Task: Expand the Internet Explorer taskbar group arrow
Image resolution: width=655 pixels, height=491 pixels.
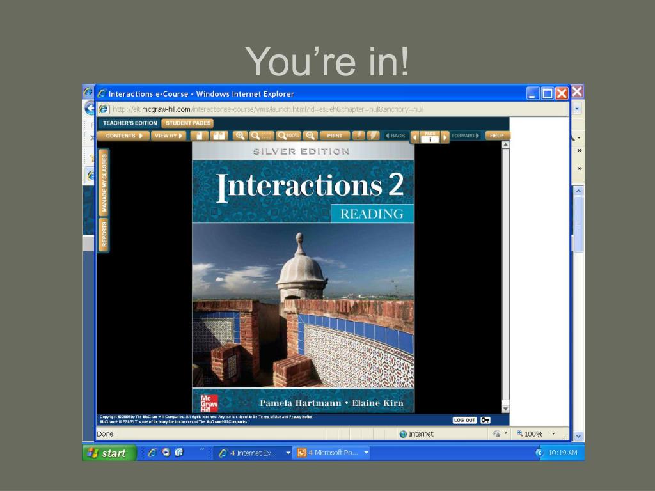Action: (288, 453)
